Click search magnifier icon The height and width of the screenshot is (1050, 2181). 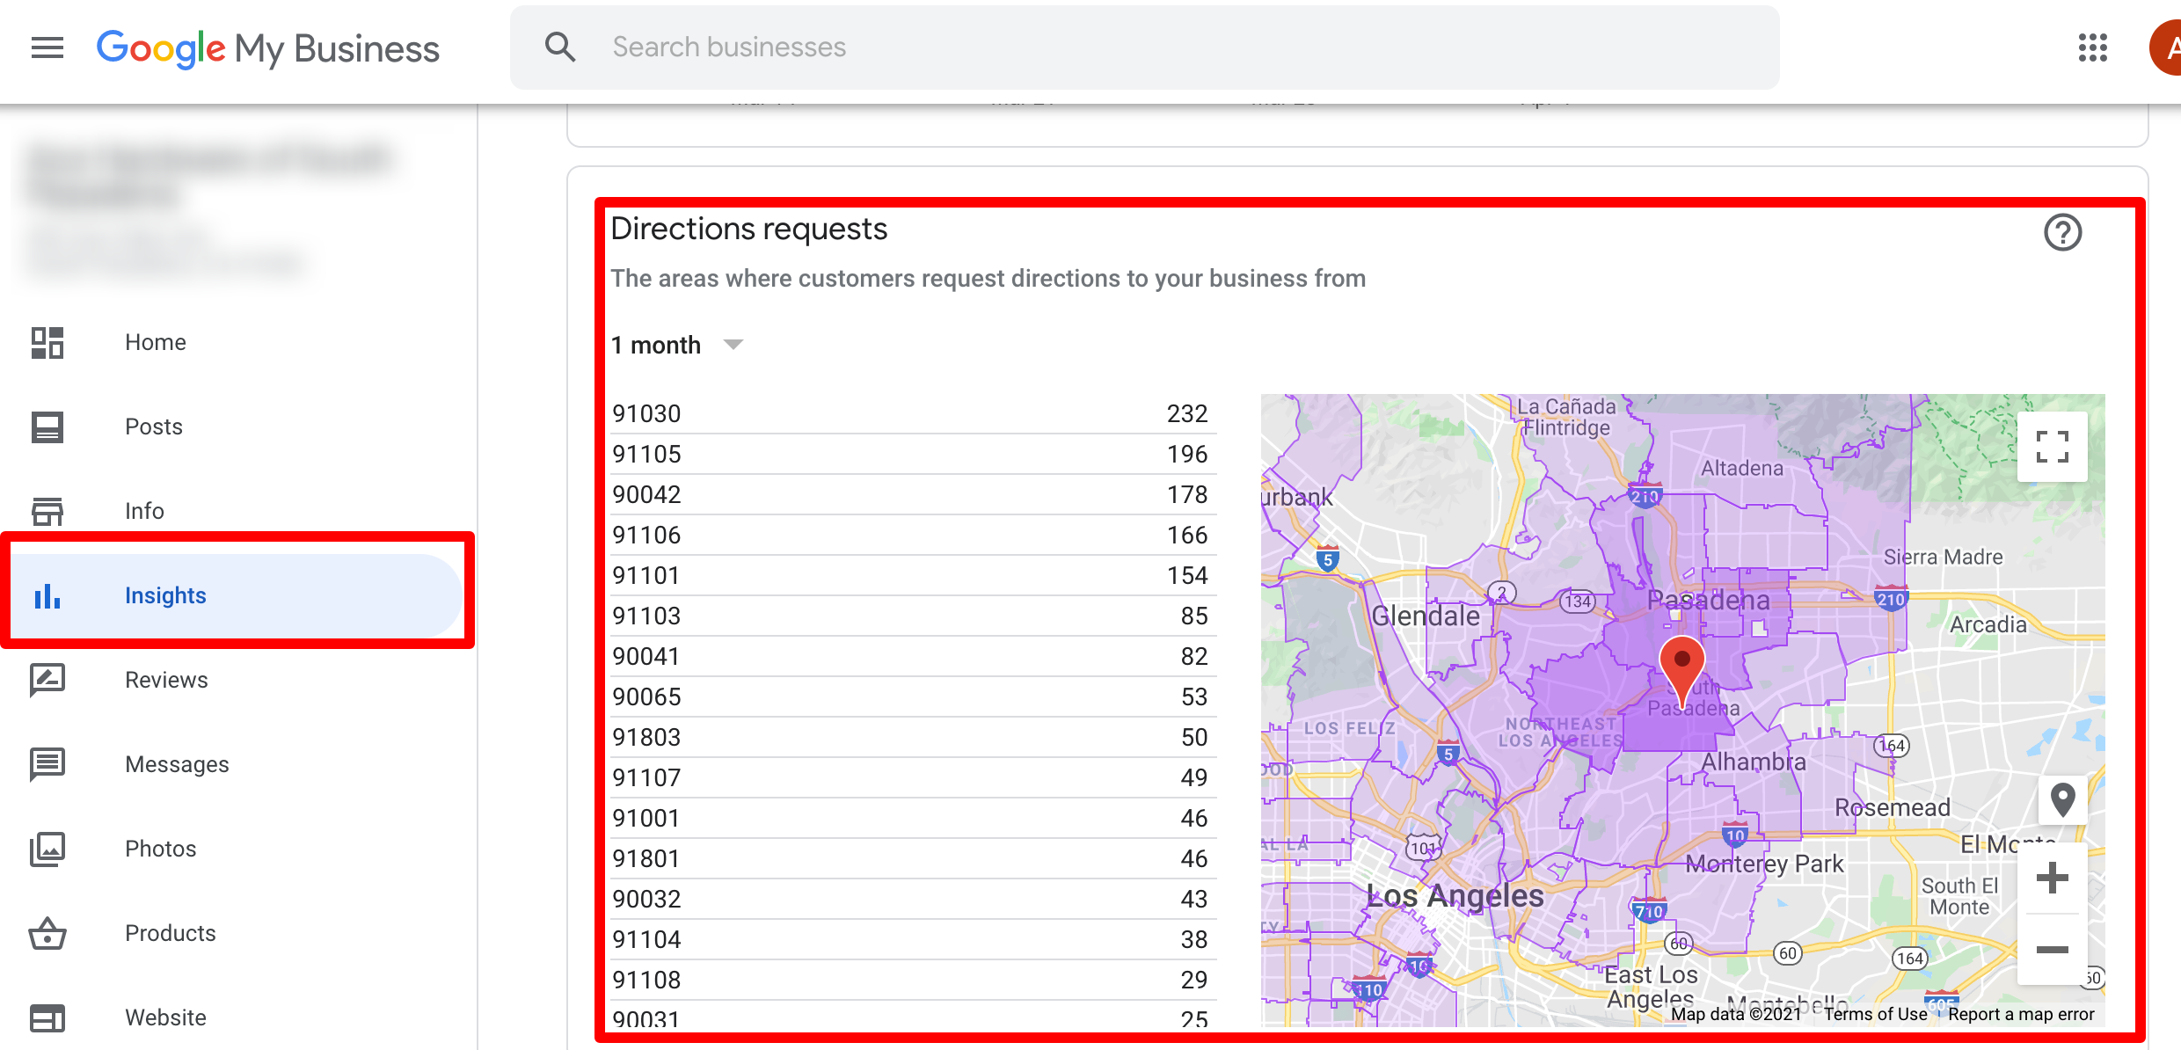560,47
